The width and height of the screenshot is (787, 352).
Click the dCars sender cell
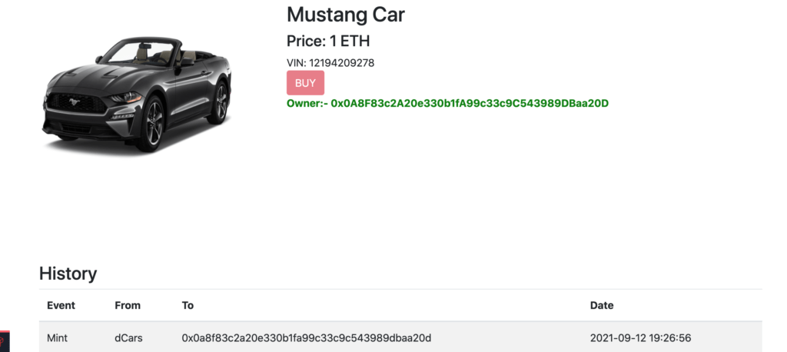click(128, 338)
